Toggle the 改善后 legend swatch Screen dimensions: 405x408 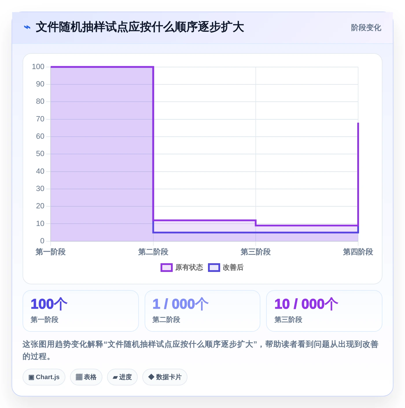tap(214, 268)
